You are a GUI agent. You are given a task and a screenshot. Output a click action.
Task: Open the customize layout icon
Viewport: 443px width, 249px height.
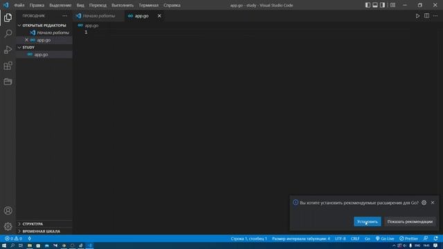point(392,5)
